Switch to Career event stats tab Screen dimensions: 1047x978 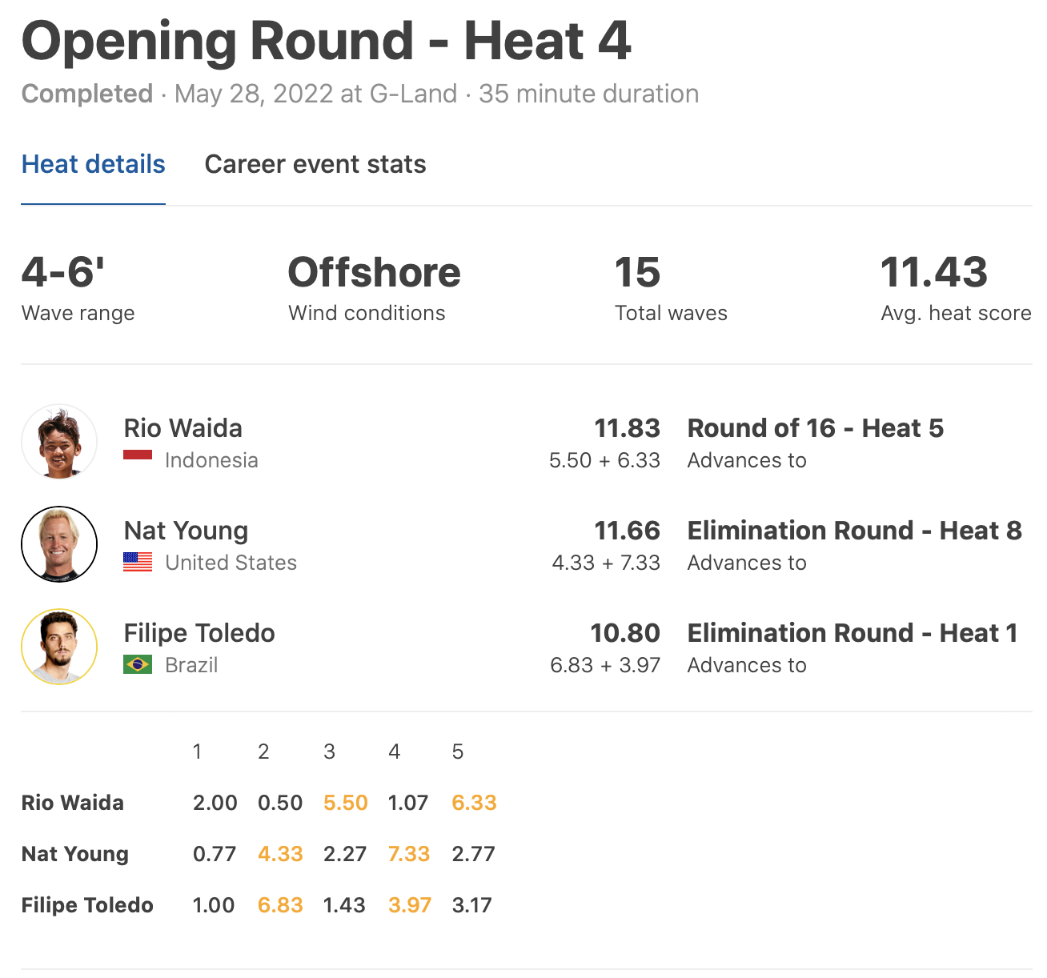[x=315, y=164]
